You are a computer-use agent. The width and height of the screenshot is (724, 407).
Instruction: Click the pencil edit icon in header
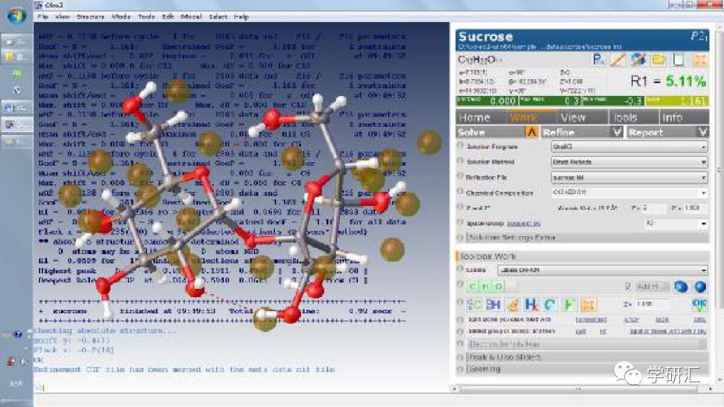click(x=618, y=60)
